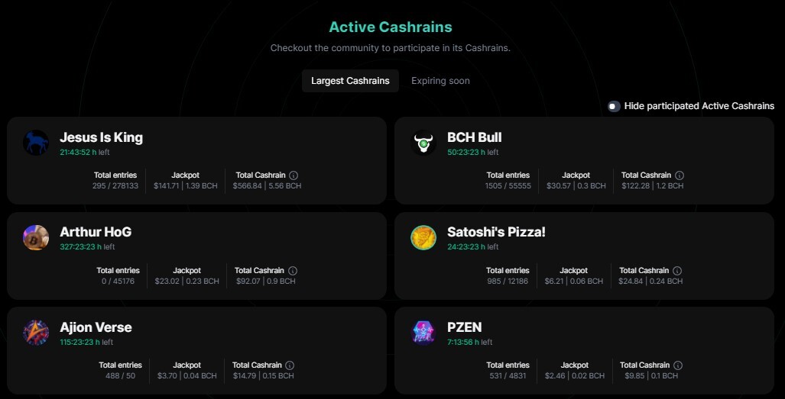Click info icon beside Ajion Verse Total Cashrain
The width and height of the screenshot is (785, 399).
click(290, 365)
